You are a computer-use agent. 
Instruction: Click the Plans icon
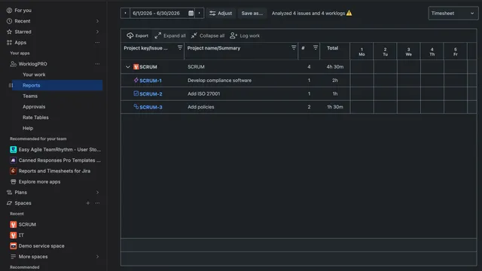point(9,193)
